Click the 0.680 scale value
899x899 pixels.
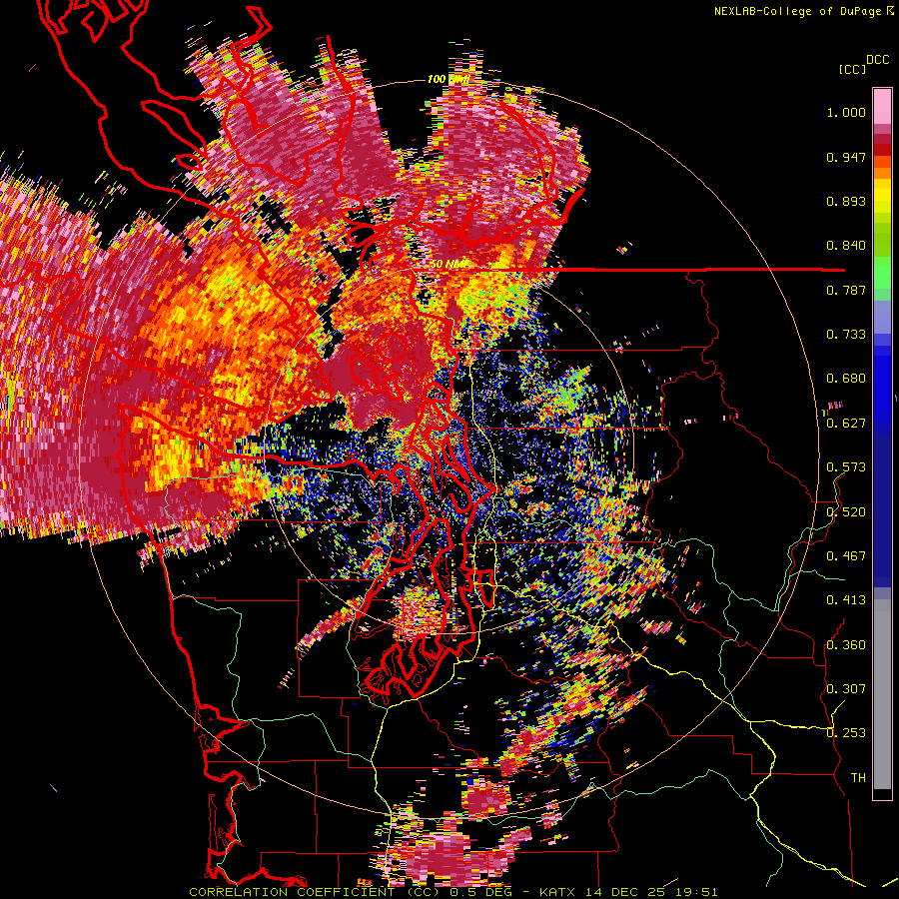[x=846, y=379]
